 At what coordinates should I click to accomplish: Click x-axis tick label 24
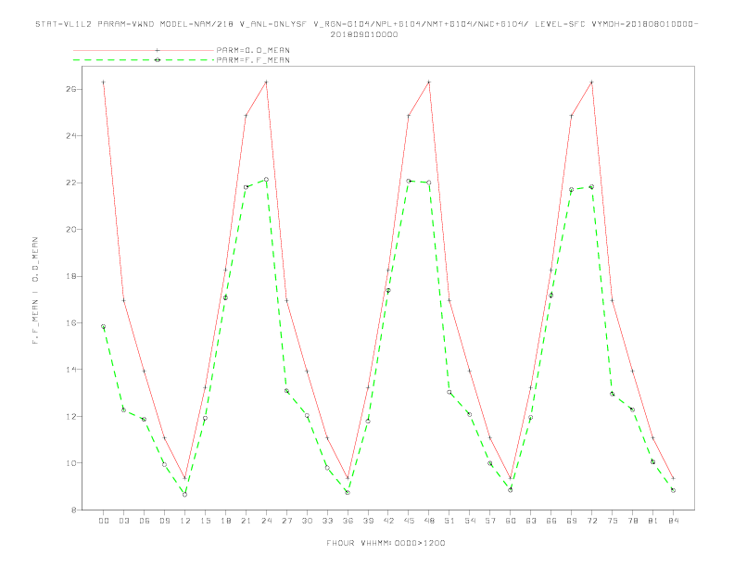point(266,521)
